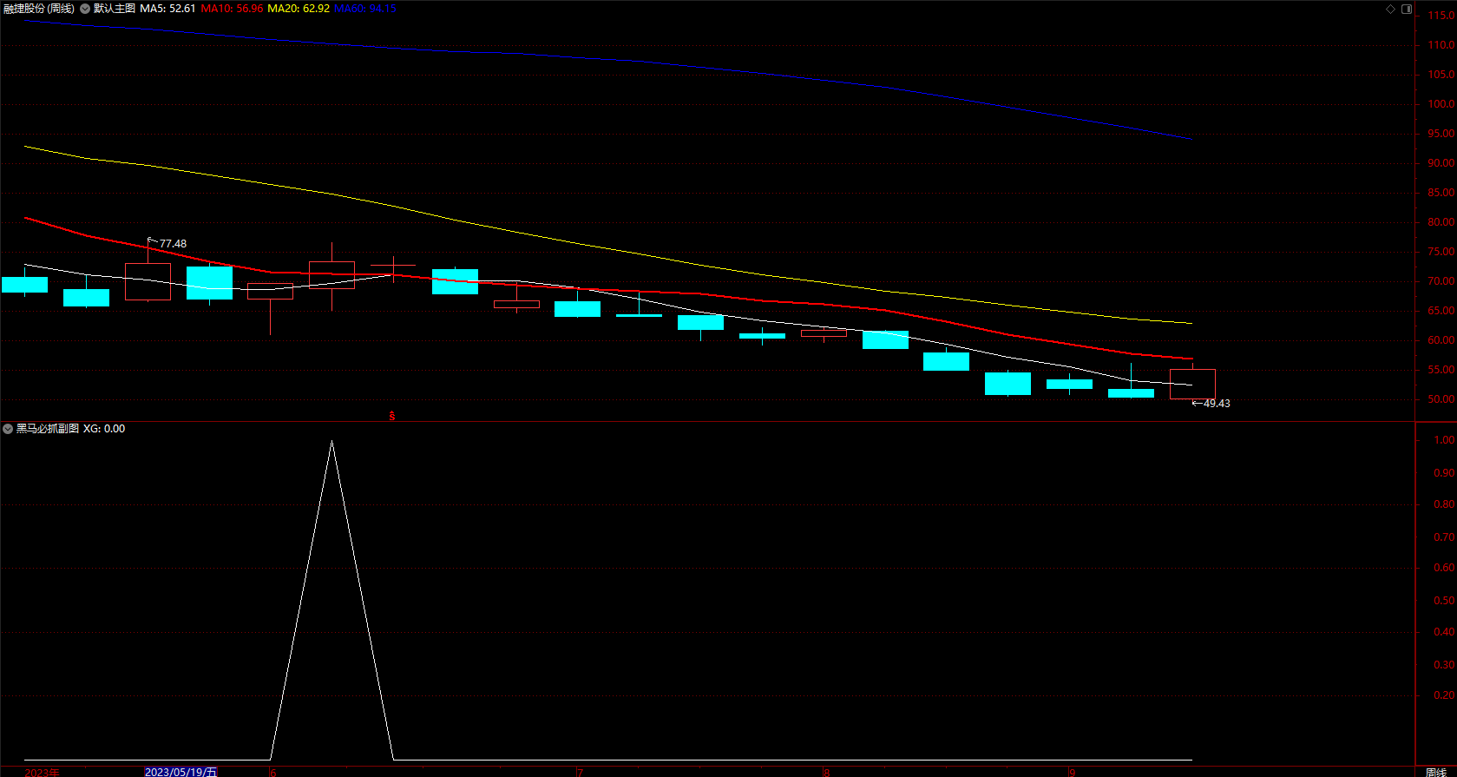Click the month 7 marker on time axis
This screenshot has width=1457, height=777.
580,772
